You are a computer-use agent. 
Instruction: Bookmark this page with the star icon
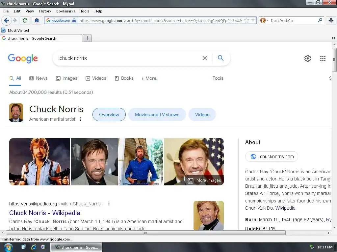click(x=246, y=21)
